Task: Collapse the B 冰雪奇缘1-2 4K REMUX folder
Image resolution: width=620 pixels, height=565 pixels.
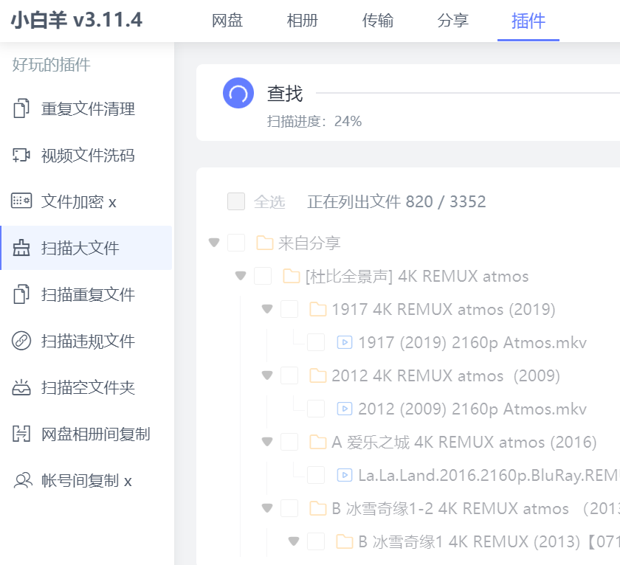Action: pos(267,507)
